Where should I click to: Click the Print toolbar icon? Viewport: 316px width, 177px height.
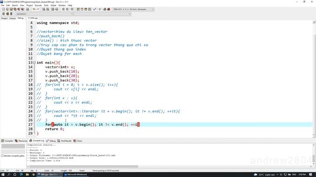(x=28, y=9)
